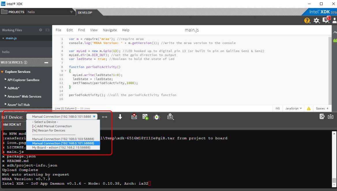Click the PROJECTS folder icon

(4, 12)
